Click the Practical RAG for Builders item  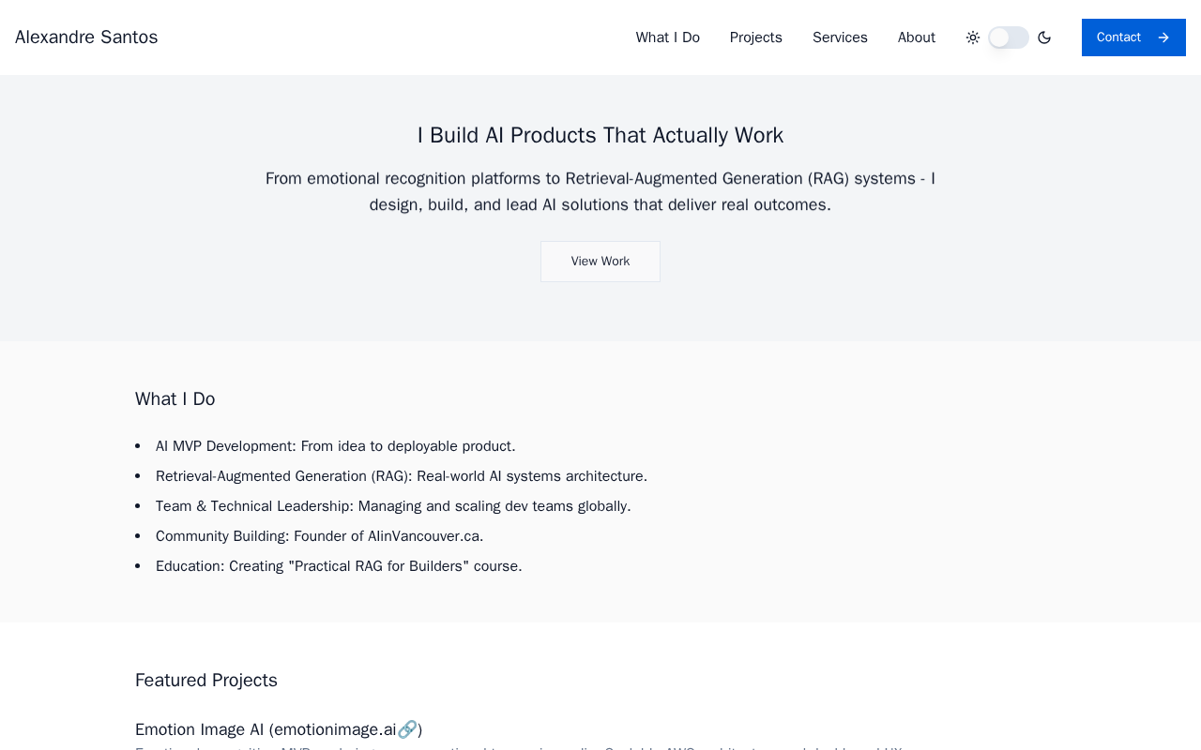click(x=339, y=566)
